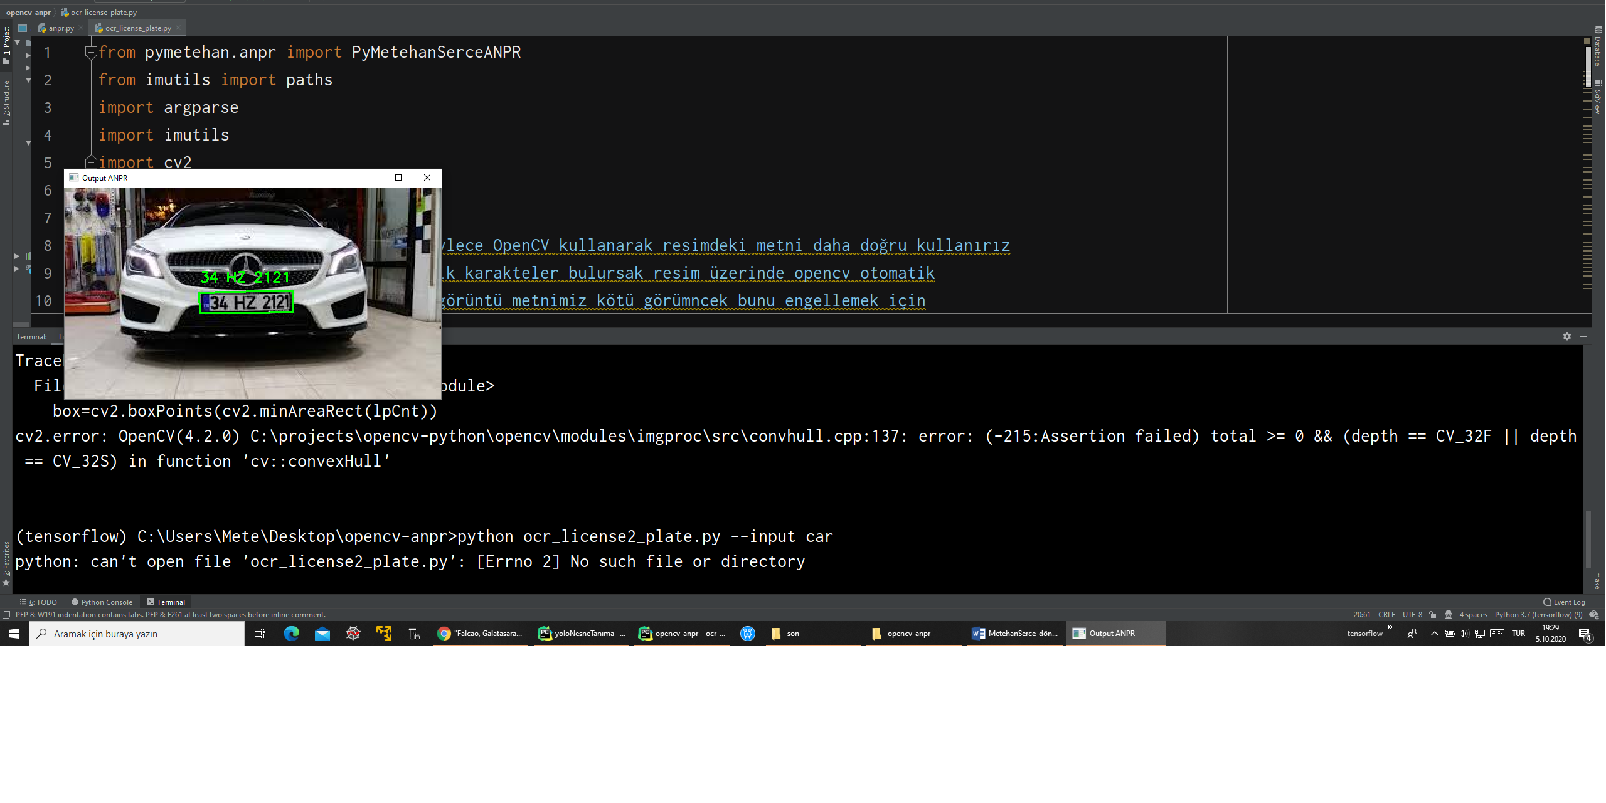Viewport: 1606px width, 803px height.
Task: Click the volume icon in system tray
Action: click(1464, 634)
